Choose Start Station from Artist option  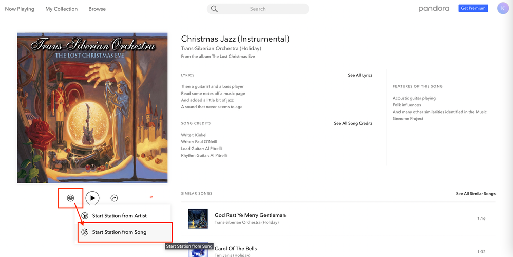123,216
